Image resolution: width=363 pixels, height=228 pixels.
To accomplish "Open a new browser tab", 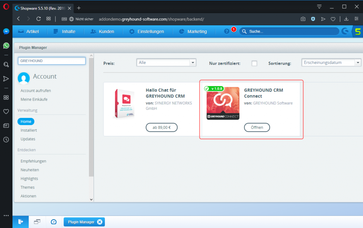I will click(x=79, y=8).
